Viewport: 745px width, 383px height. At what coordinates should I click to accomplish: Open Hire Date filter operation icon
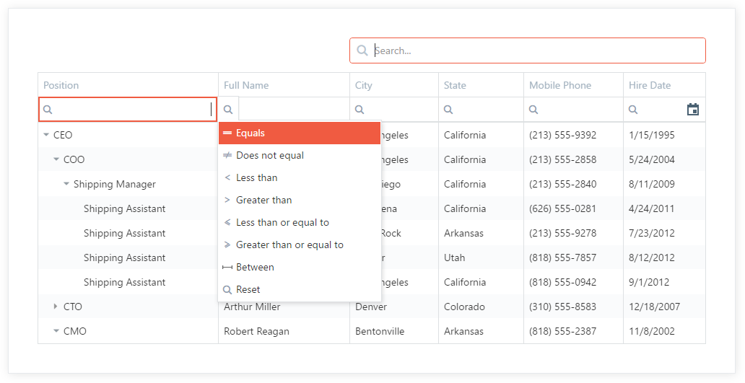(x=633, y=110)
